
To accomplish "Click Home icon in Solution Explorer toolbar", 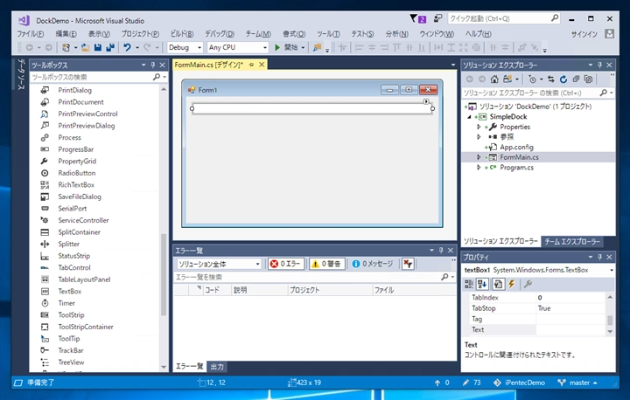I will coord(494,79).
